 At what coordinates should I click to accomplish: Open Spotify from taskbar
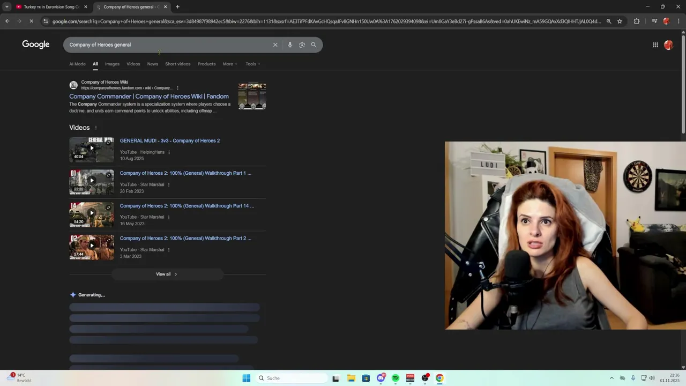coord(395,378)
